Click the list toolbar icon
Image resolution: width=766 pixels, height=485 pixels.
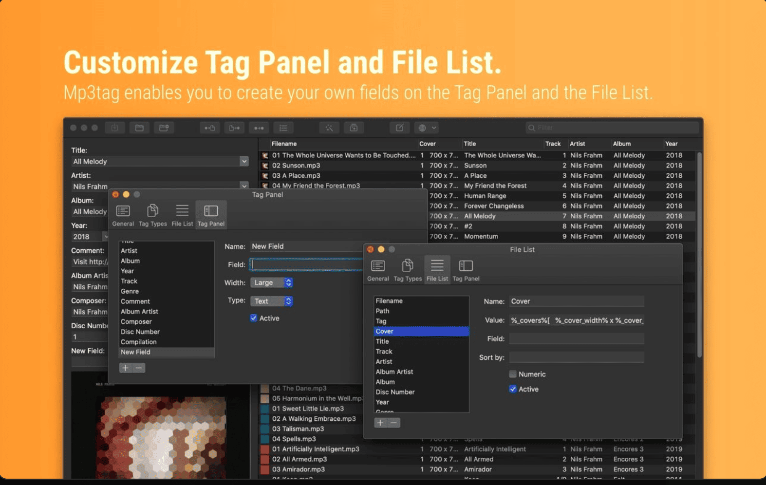pyautogui.click(x=283, y=128)
